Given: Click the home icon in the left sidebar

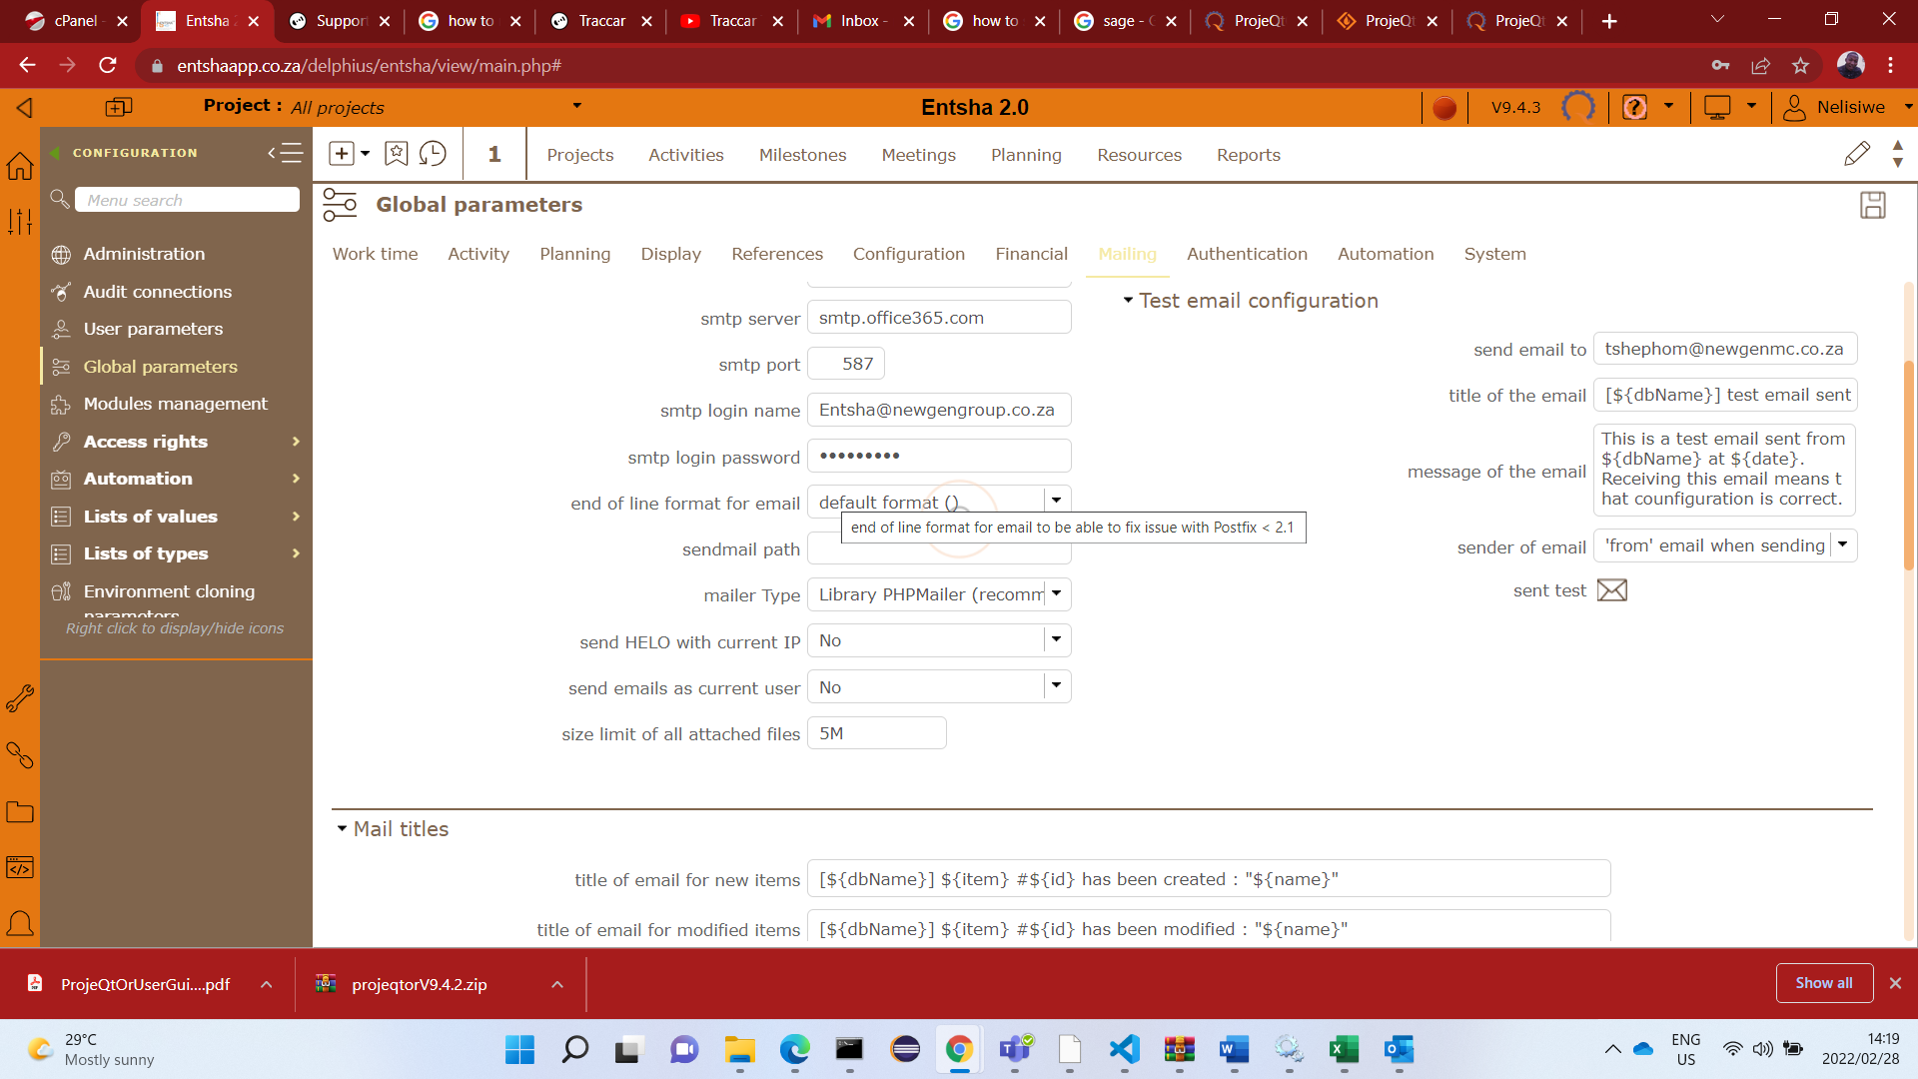Looking at the screenshot, I should (20, 166).
